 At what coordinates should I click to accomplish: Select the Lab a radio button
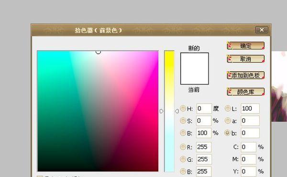point(228,120)
